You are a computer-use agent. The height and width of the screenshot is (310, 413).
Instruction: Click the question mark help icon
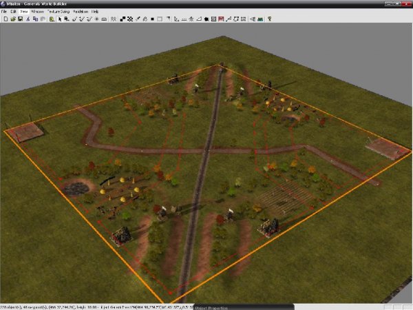pyautogui.click(x=268, y=19)
